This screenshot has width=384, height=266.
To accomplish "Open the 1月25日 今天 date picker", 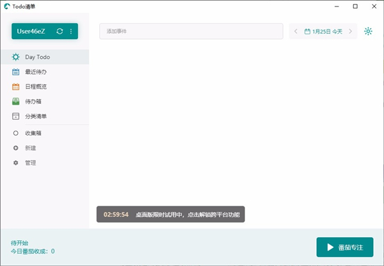I will click(x=323, y=31).
